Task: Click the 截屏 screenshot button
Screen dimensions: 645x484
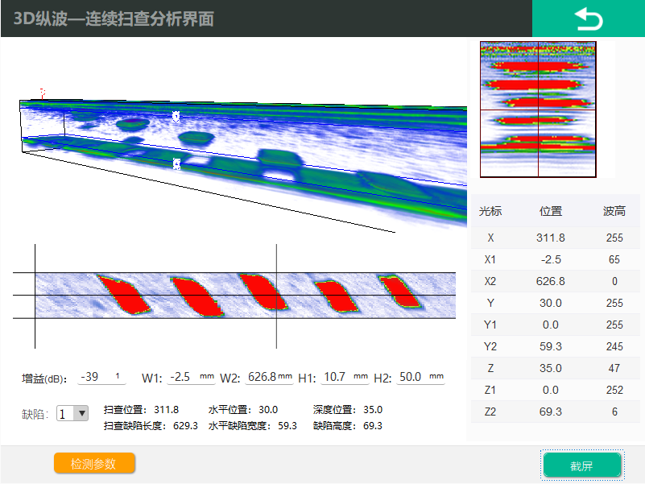Action: (581, 465)
